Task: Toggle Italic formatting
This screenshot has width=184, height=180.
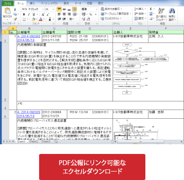Action: (29, 14)
